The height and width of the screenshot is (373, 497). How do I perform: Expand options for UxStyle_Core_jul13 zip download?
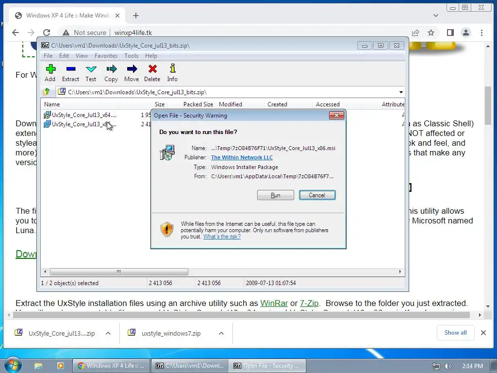[x=108, y=333]
